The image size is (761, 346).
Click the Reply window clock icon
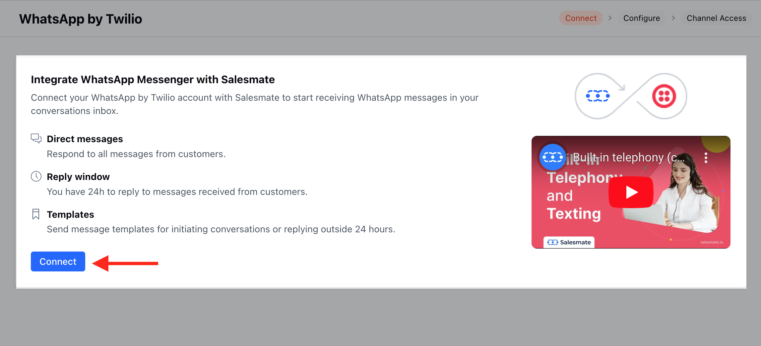point(36,176)
